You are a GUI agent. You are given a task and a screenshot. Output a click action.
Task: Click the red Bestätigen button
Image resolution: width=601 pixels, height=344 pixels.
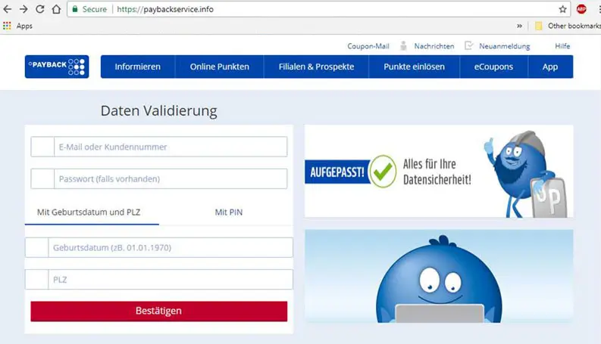pyautogui.click(x=158, y=311)
